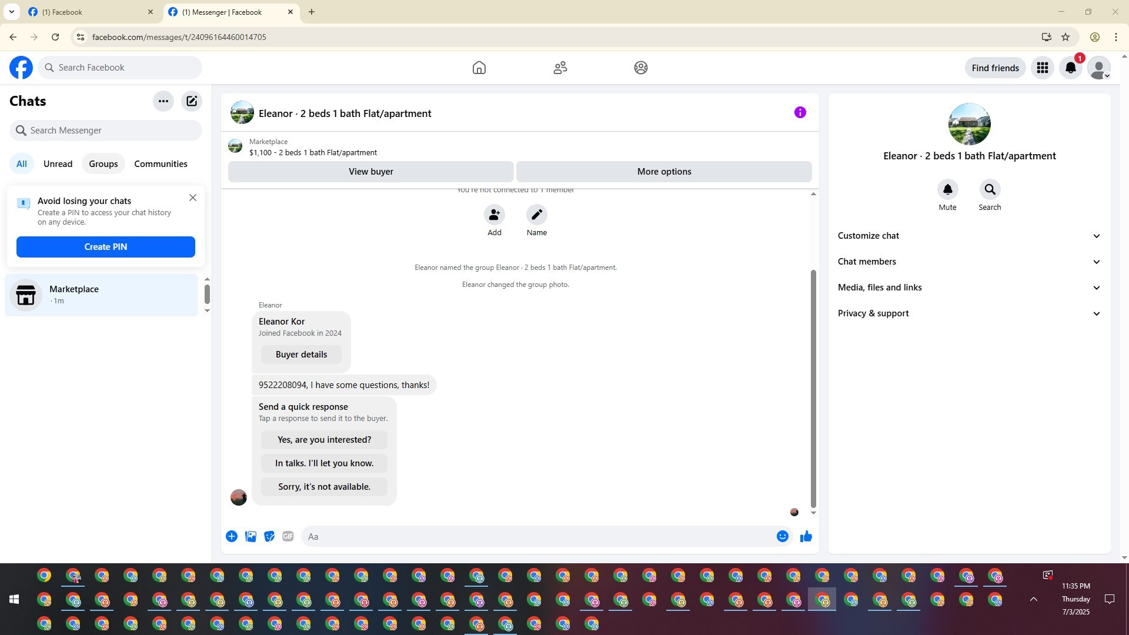Open the sticker picker icon
Image resolution: width=1129 pixels, height=635 pixels.
(269, 536)
